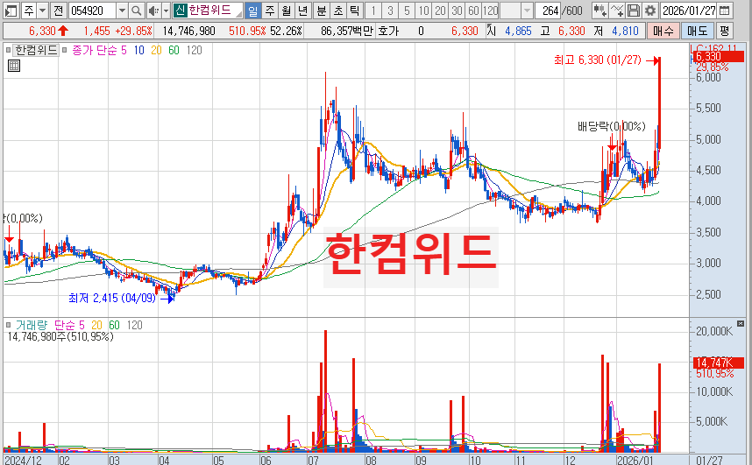Choose the 120 interval button
This screenshot has height=465, width=752.
click(490, 10)
